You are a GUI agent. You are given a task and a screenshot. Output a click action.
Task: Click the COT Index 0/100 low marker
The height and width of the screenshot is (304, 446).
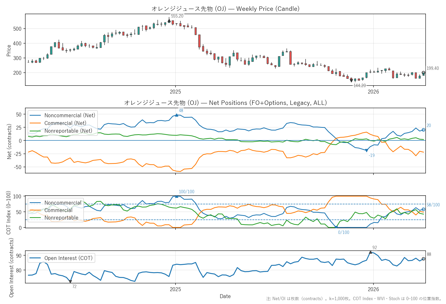[336, 227]
